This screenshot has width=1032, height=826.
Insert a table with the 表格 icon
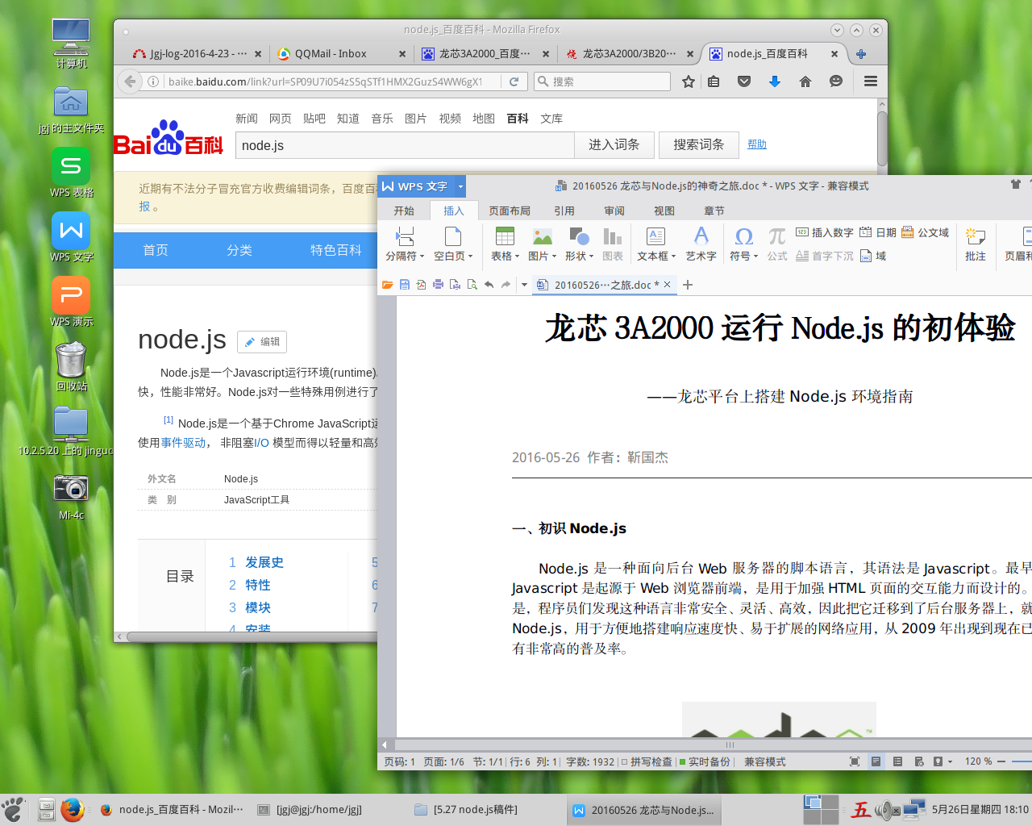505,236
